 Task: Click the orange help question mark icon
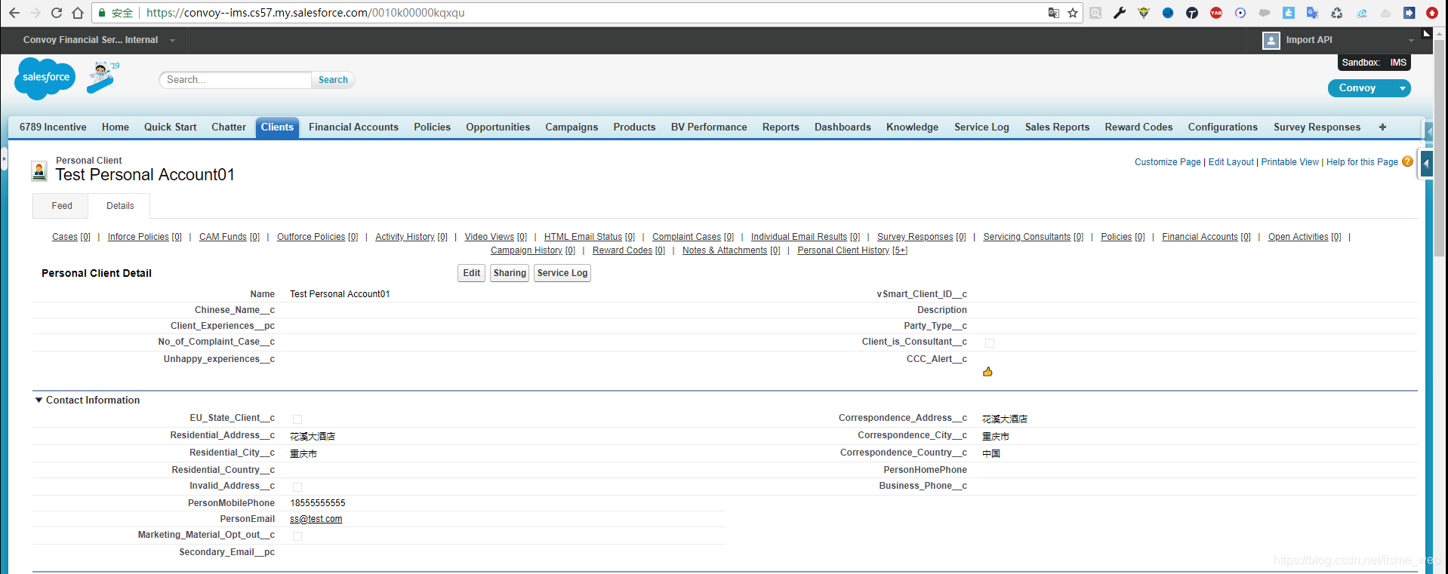point(1407,161)
